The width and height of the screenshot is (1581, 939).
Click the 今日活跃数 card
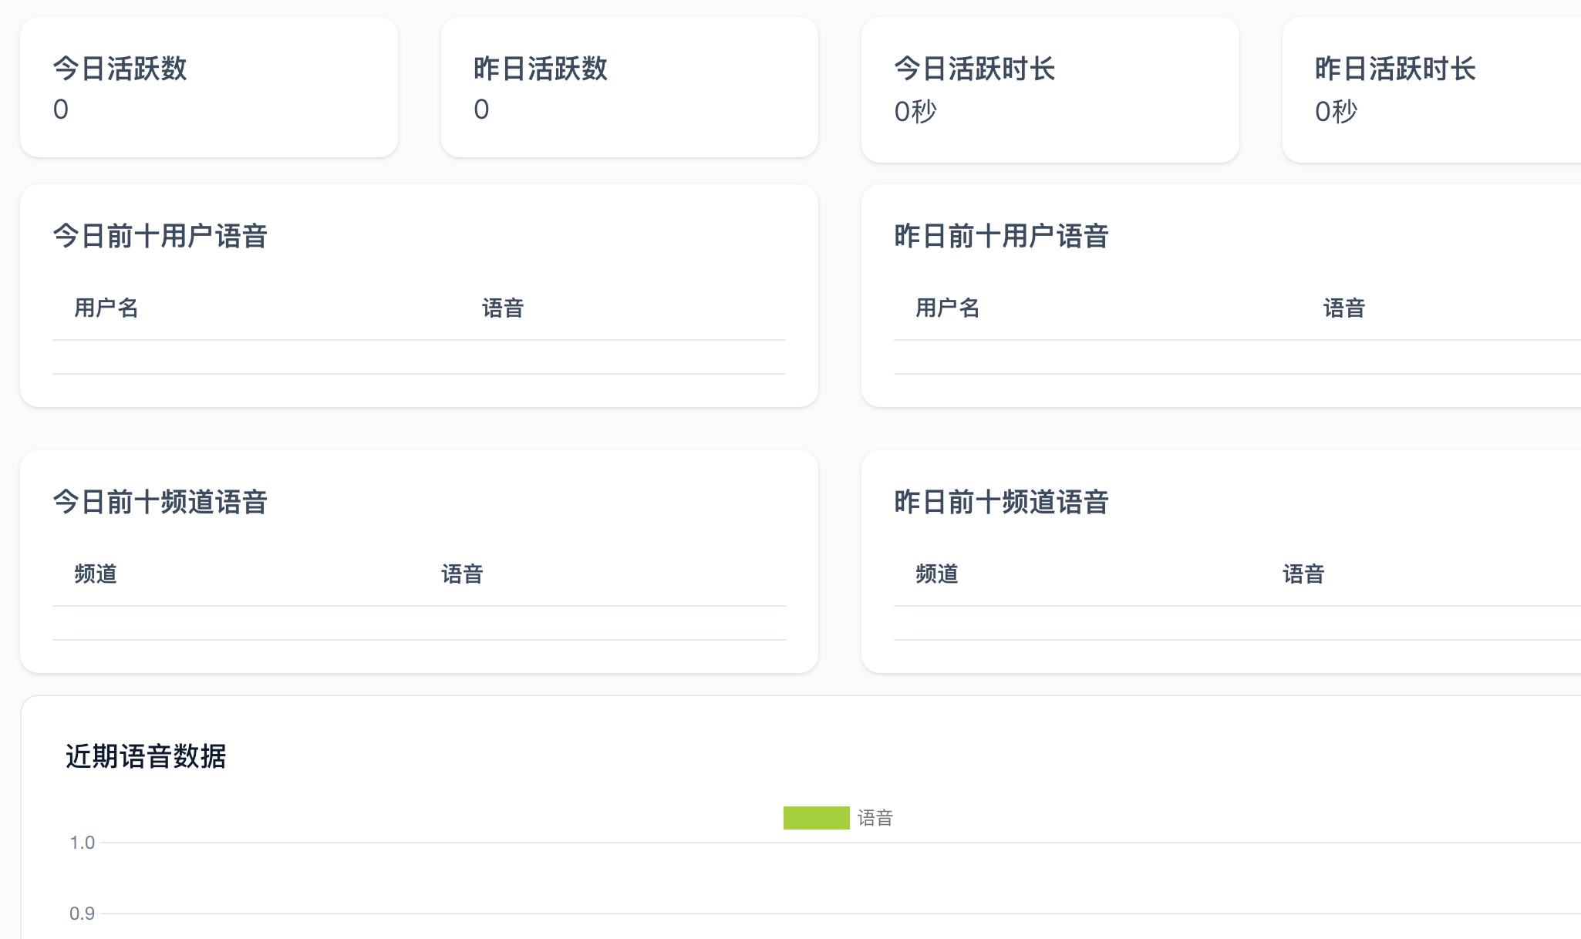(208, 87)
